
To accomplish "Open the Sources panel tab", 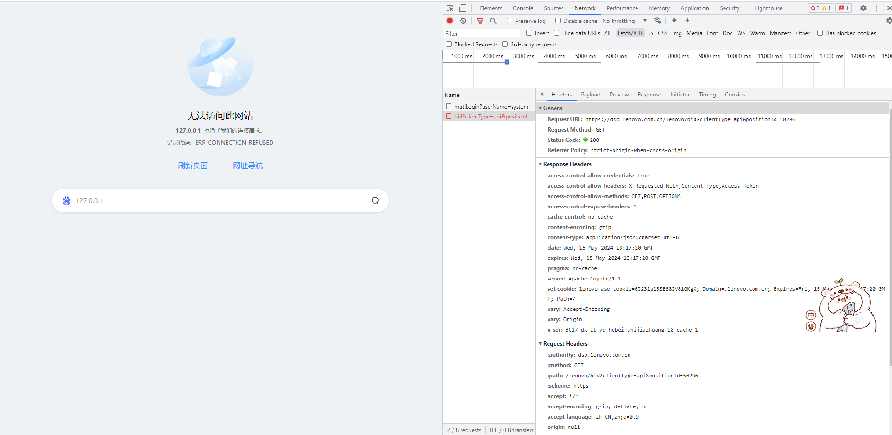I will click(554, 8).
